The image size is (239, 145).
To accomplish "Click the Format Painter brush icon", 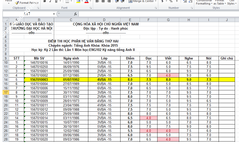I will click(x=17, y=3).
